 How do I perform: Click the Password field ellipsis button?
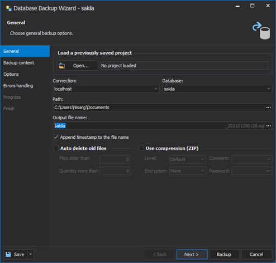coord(269,171)
